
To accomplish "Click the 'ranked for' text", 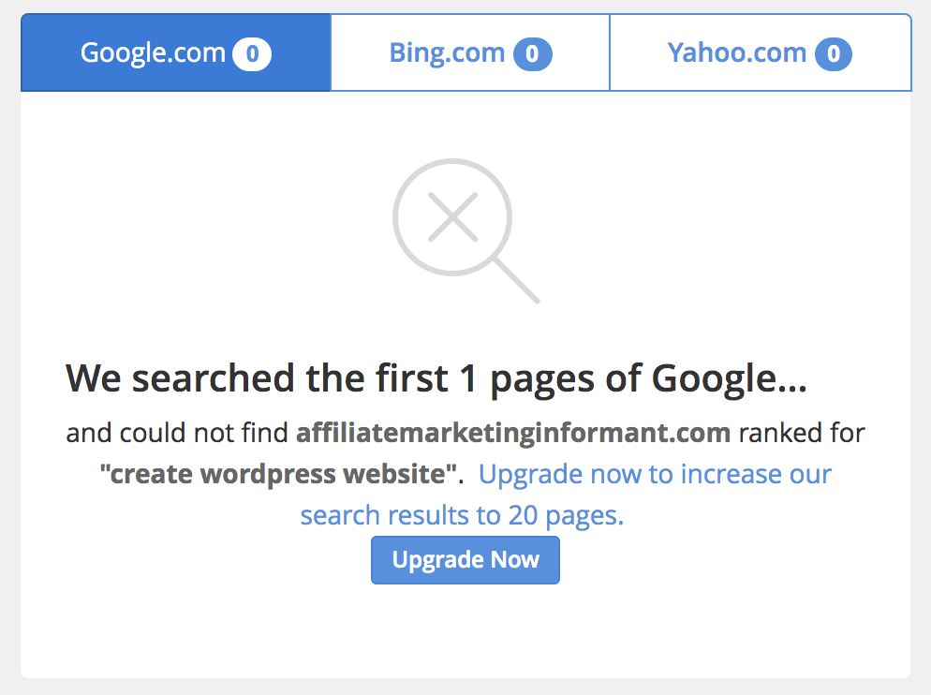I will (802, 433).
